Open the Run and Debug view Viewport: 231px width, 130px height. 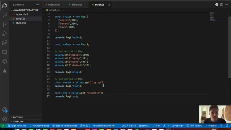5,34
